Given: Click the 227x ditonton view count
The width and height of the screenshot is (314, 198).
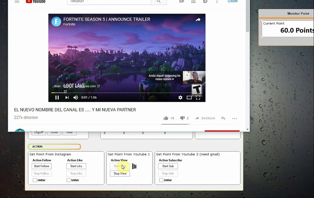Looking at the screenshot, I should [26, 118].
